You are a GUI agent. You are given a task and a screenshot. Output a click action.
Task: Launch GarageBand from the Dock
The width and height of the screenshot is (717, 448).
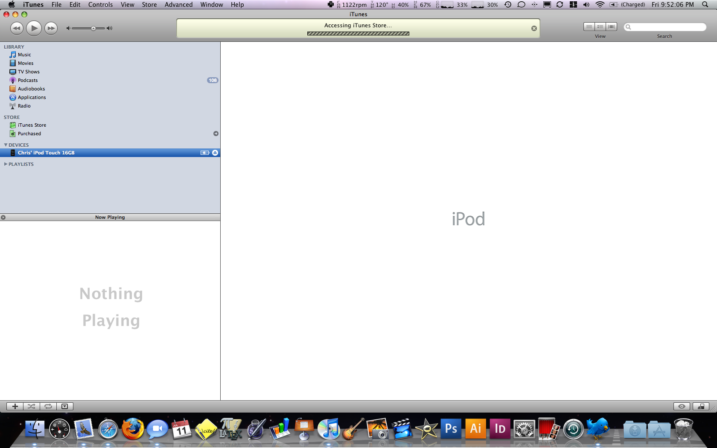(x=353, y=429)
